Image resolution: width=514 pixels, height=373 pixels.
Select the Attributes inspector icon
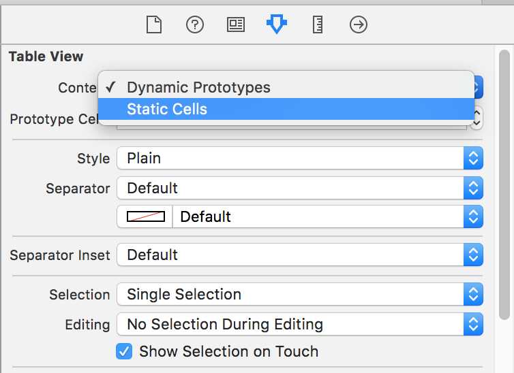(x=277, y=25)
